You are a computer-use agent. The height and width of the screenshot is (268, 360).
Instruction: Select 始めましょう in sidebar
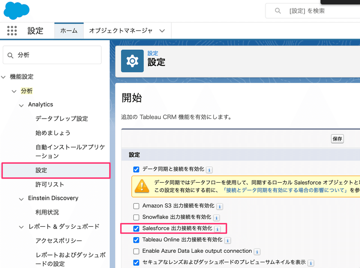pyautogui.click(x=53, y=133)
